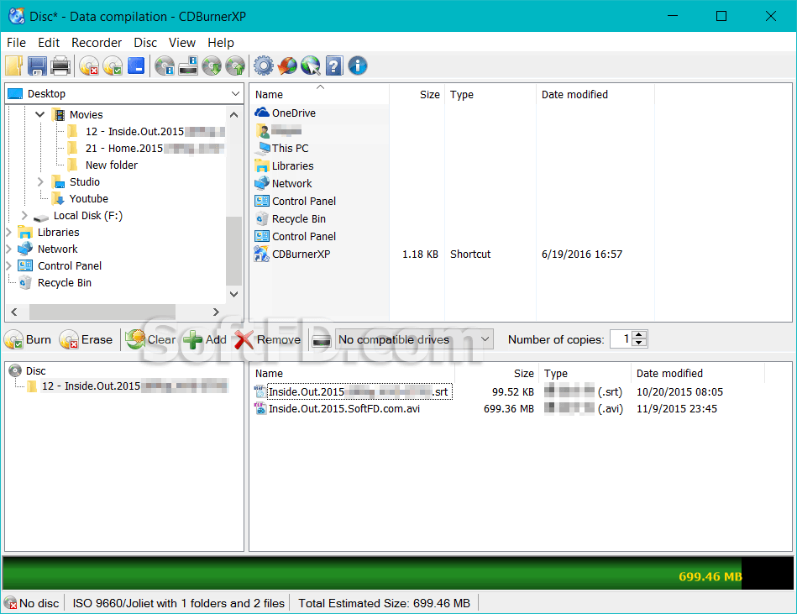This screenshot has width=797, height=614.
Task: Expand the Studio folder in tree
Action: [x=40, y=181]
